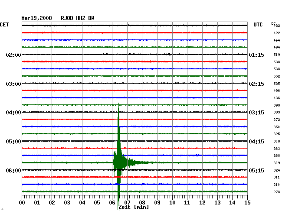Click the DC value 464
The image size is (282, 214).
pos(277,40)
